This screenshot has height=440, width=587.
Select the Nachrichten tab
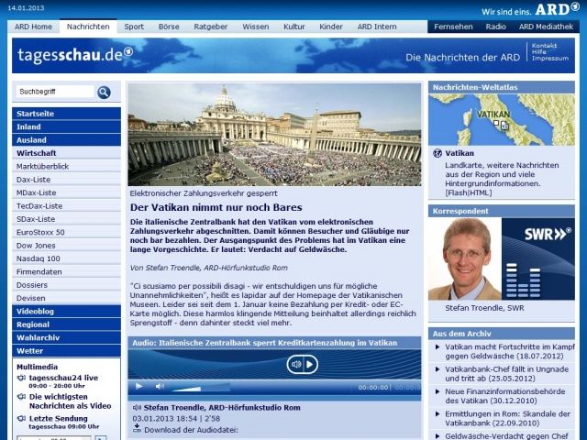[88, 27]
